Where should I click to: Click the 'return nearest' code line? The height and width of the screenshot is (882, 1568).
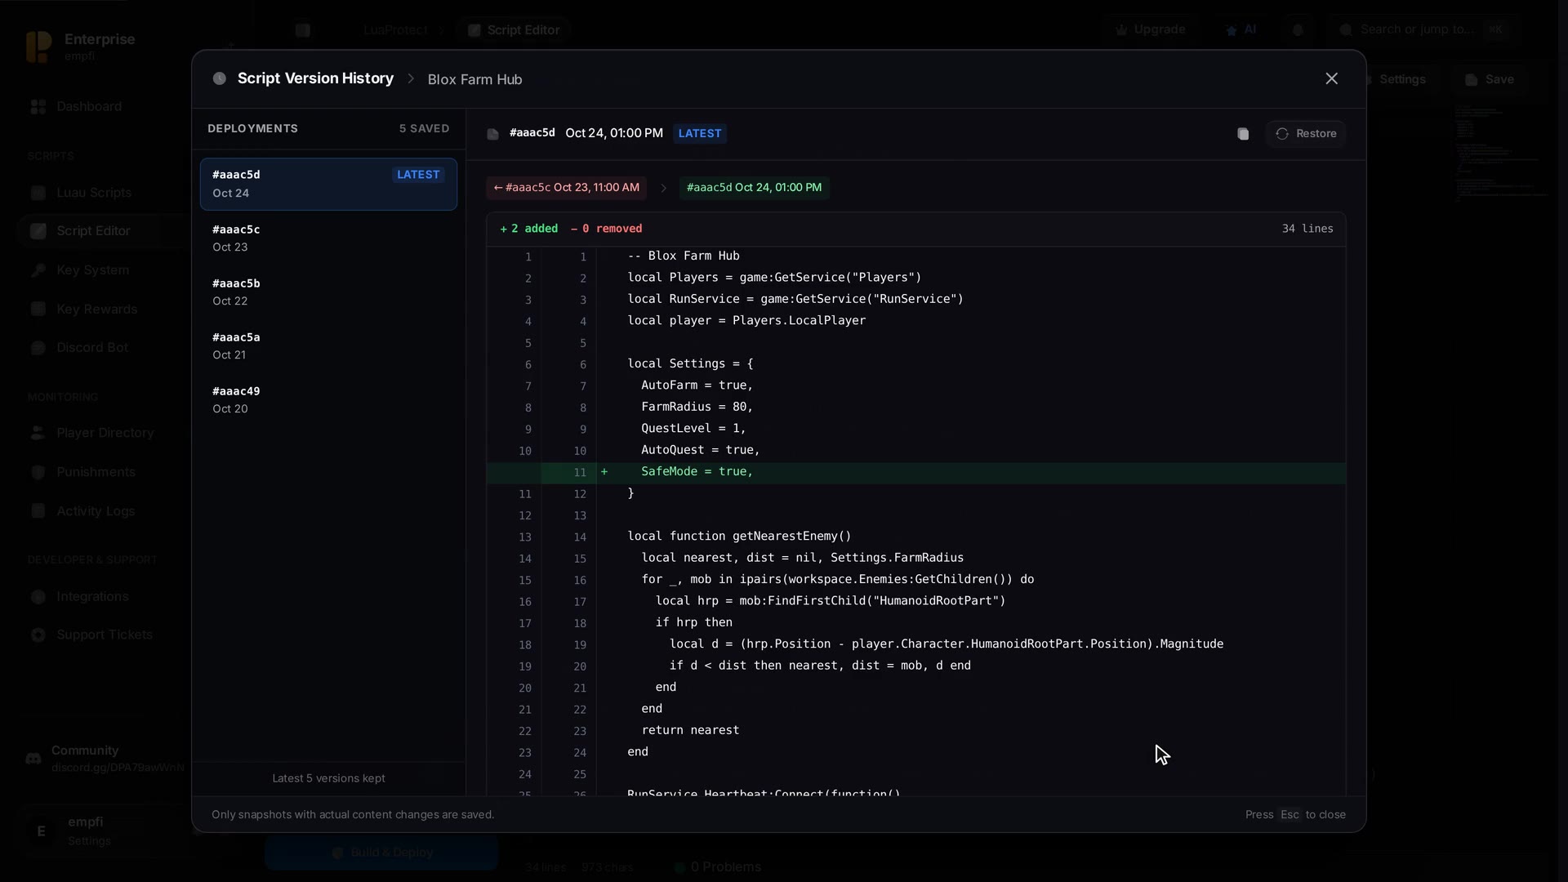[690, 730]
